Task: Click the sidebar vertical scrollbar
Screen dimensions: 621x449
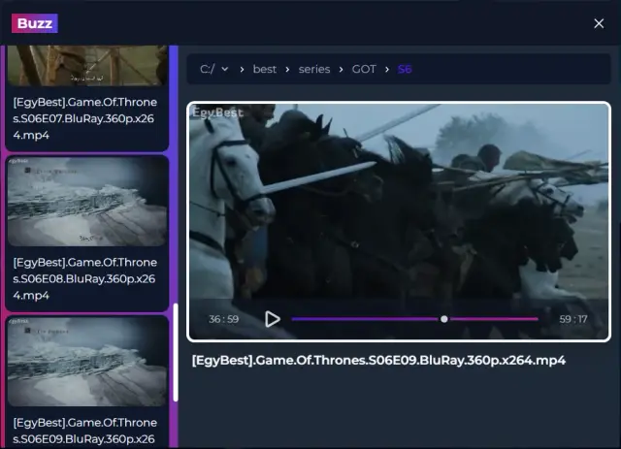Action: (176, 354)
